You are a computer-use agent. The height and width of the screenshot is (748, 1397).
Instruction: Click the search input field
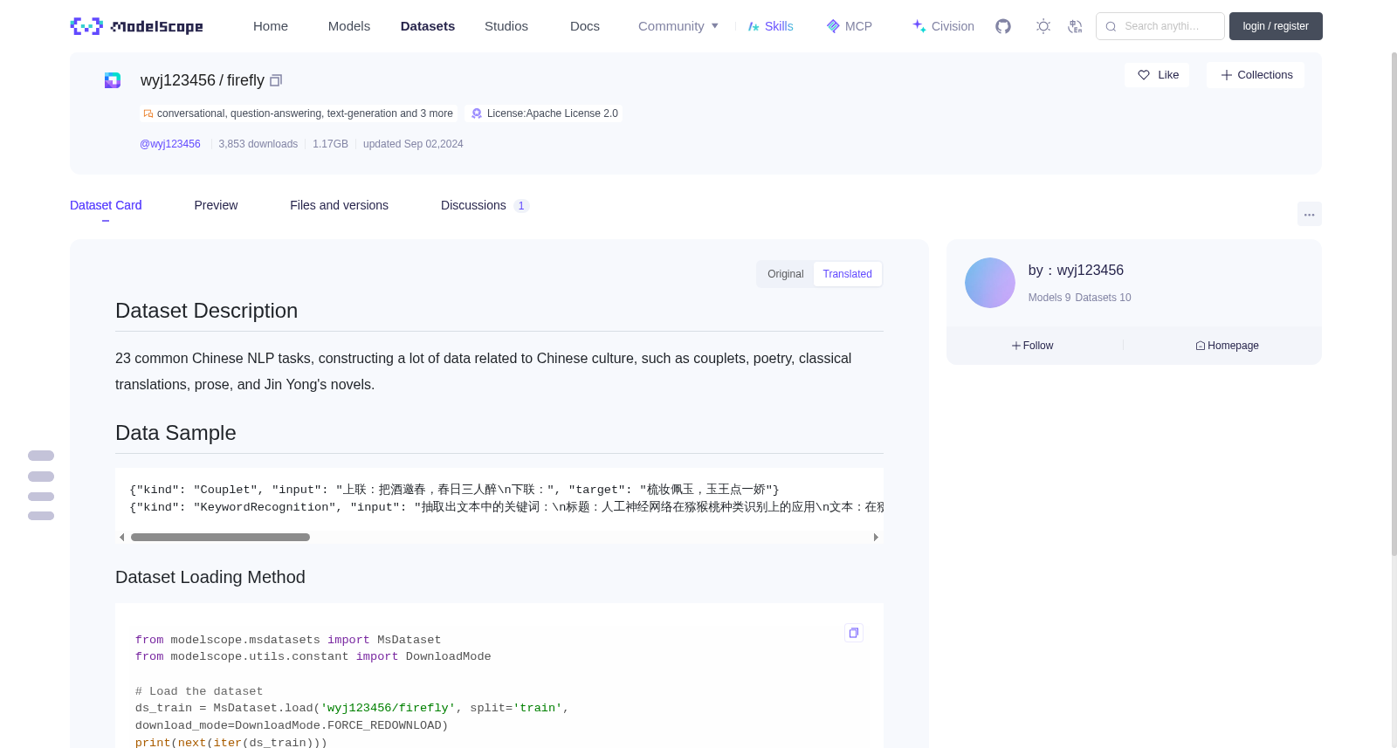point(1160,26)
